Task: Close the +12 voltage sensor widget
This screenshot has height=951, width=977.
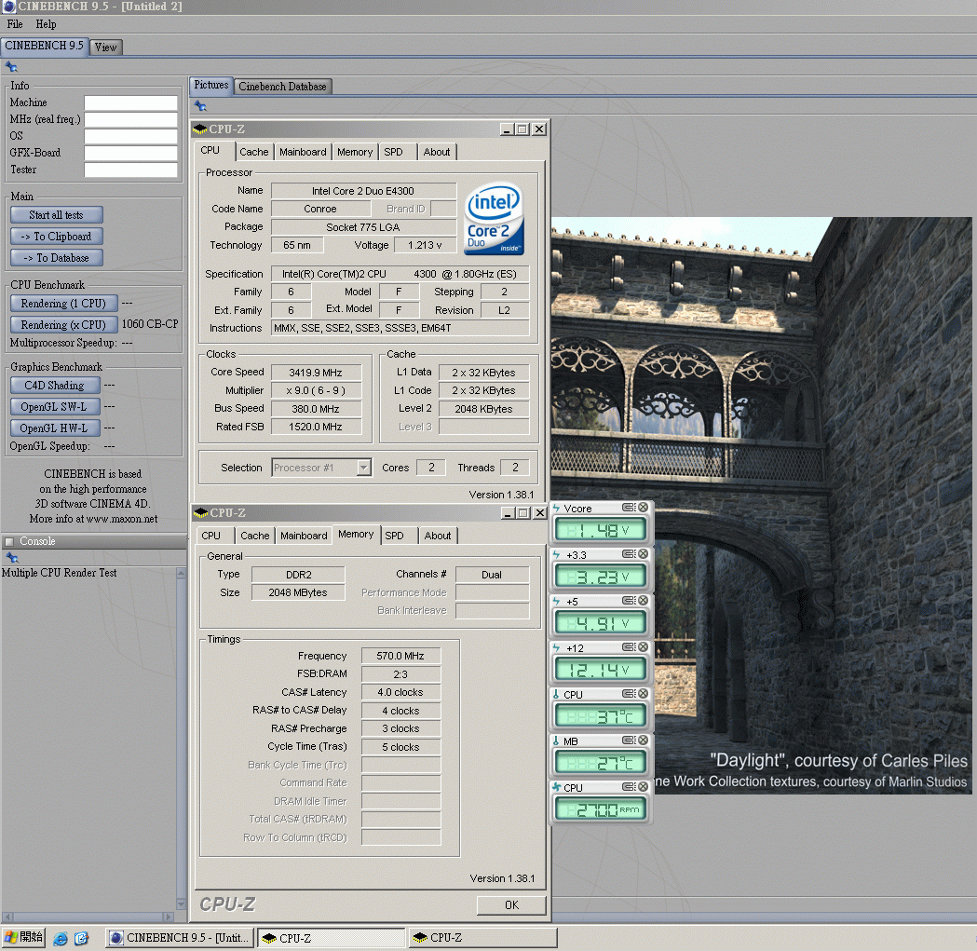Action: coord(643,647)
